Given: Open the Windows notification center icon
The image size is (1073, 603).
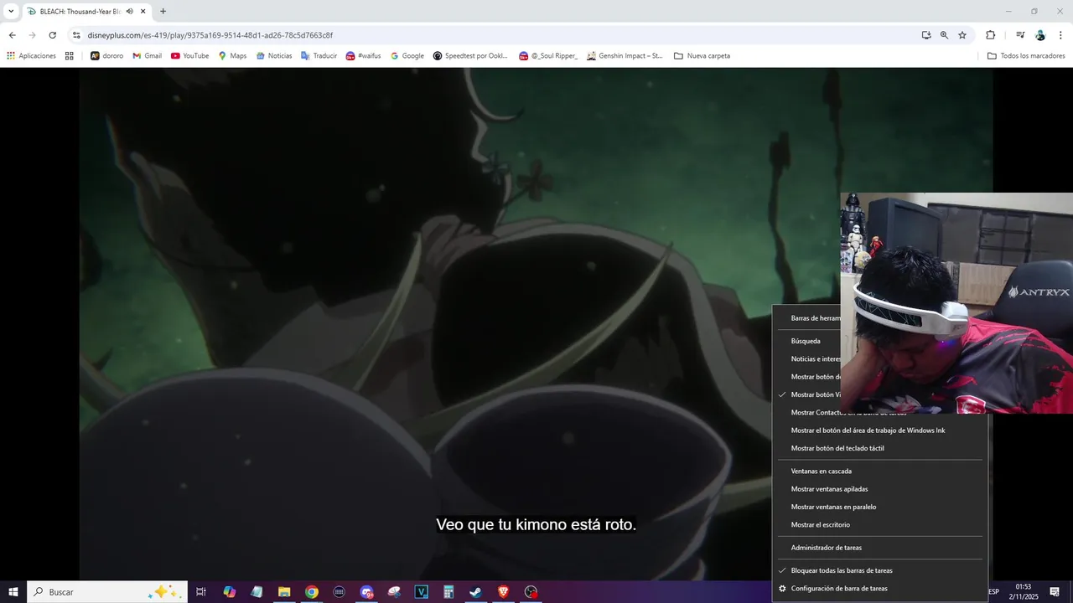Looking at the screenshot, I should click(x=1055, y=592).
